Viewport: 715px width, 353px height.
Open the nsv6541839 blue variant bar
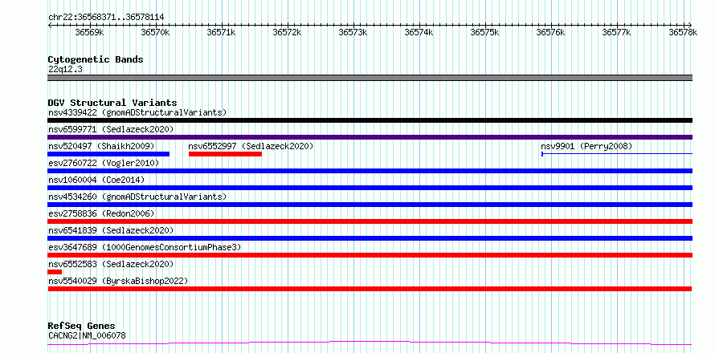click(370, 238)
